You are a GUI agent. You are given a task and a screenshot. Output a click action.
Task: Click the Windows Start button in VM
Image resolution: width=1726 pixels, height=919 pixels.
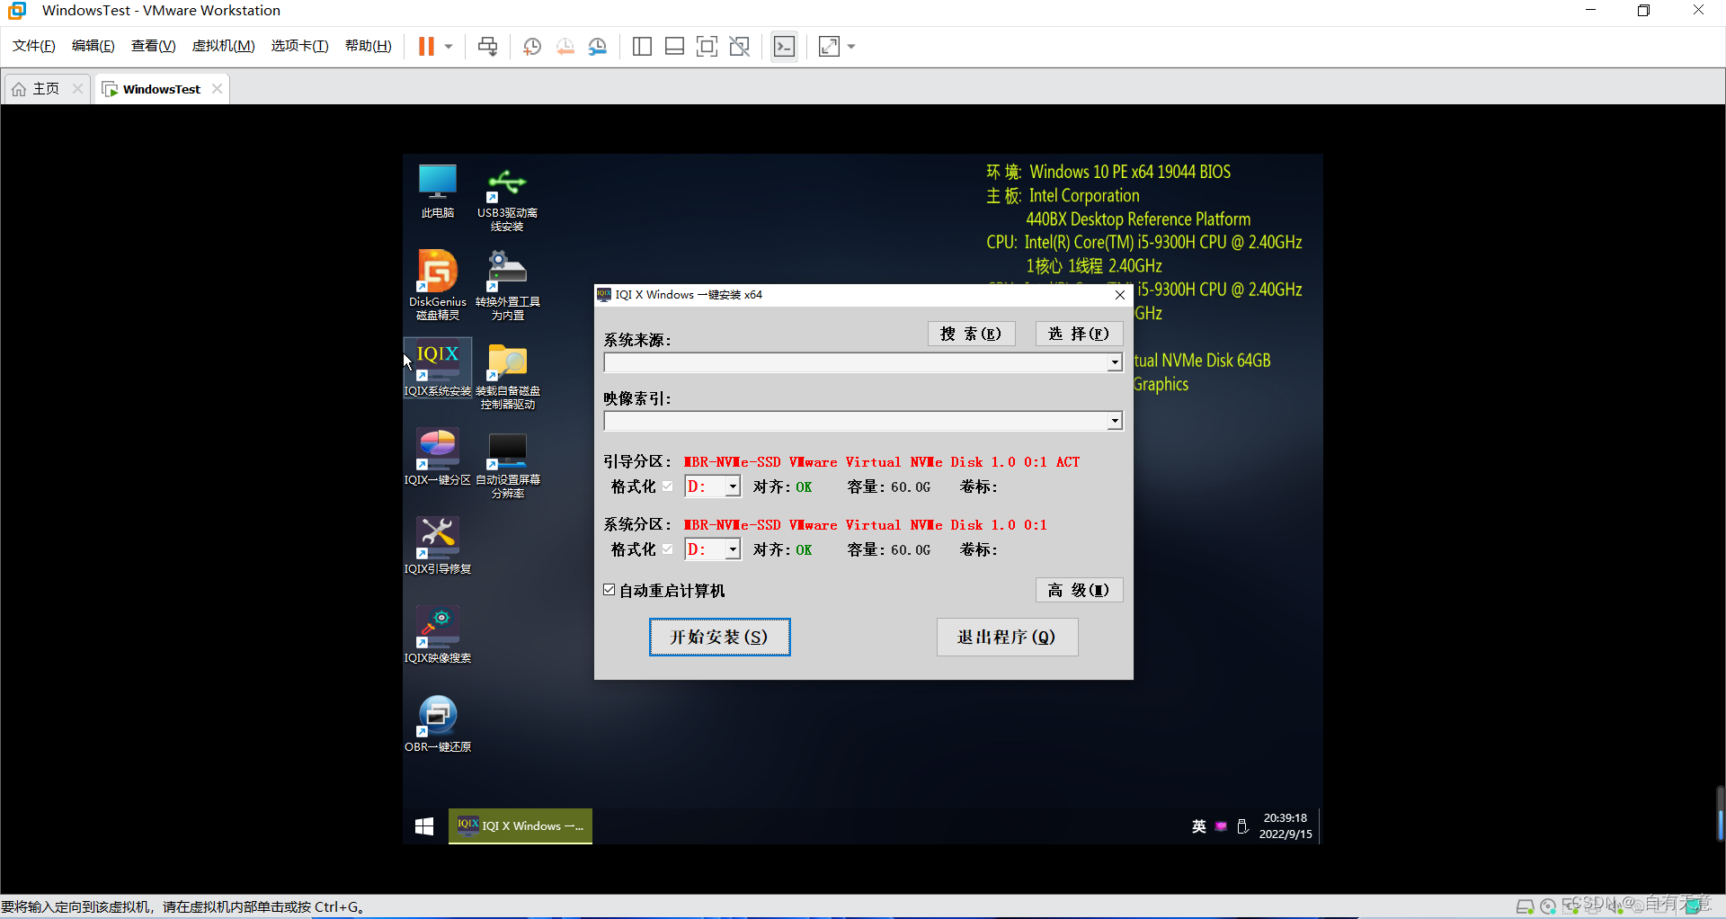(x=424, y=825)
